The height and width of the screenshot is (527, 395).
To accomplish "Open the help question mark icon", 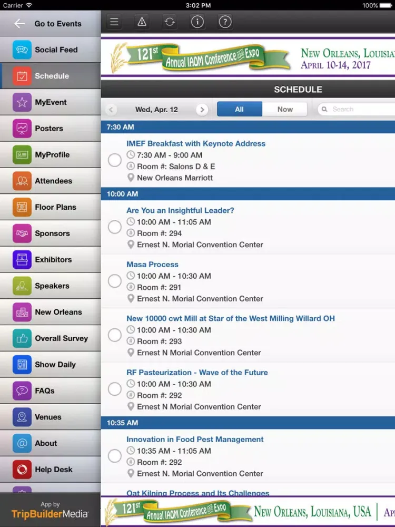I will point(225,22).
